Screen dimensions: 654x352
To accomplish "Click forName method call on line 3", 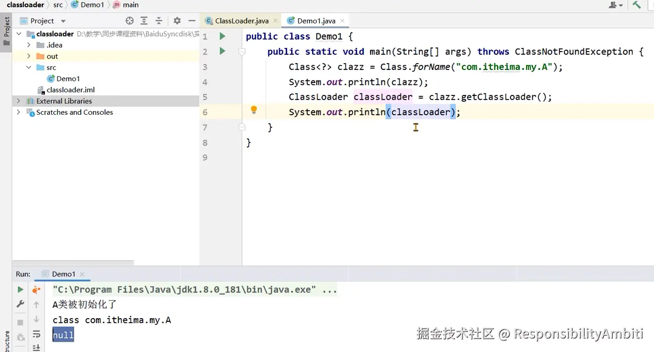I will [431, 67].
